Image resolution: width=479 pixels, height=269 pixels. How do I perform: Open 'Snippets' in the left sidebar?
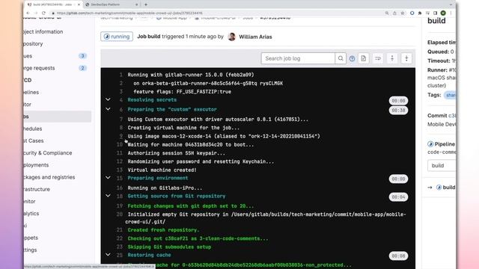31,238
